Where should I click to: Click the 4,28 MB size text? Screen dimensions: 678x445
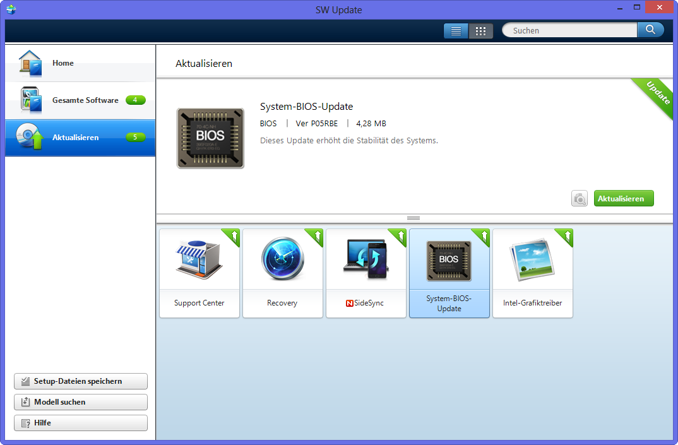tap(371, 124)
